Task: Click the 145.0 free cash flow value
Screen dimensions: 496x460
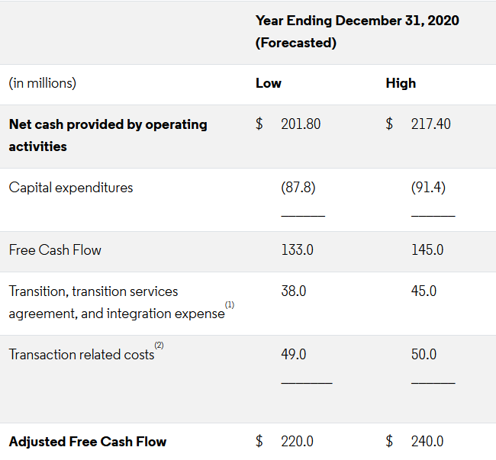Action: pyautogui.click(x=427, y=250)
